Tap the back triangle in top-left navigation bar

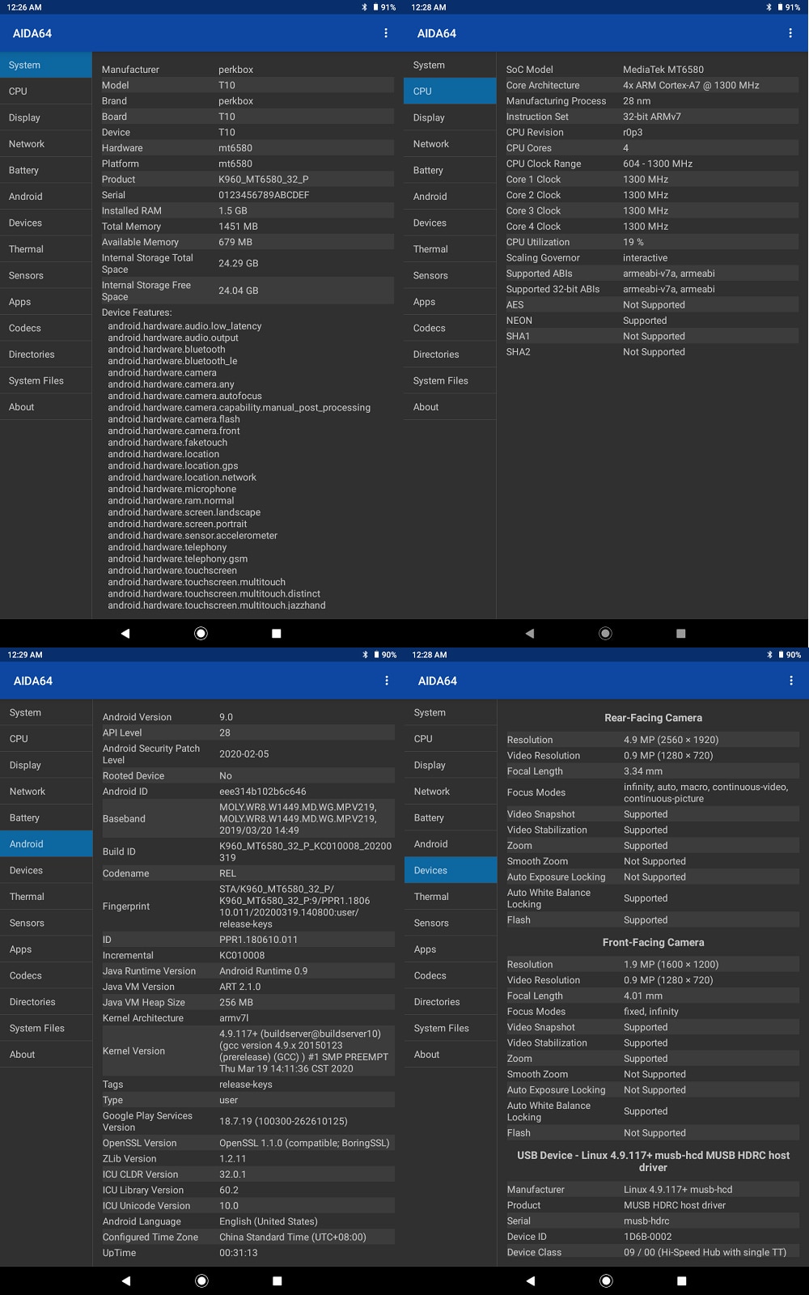pyautogui.click(x=125, y=634)
